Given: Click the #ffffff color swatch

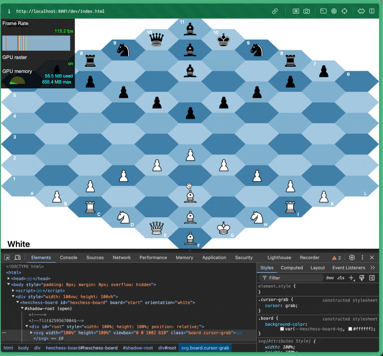Looking at the screenshot, I should click(350, 329).
